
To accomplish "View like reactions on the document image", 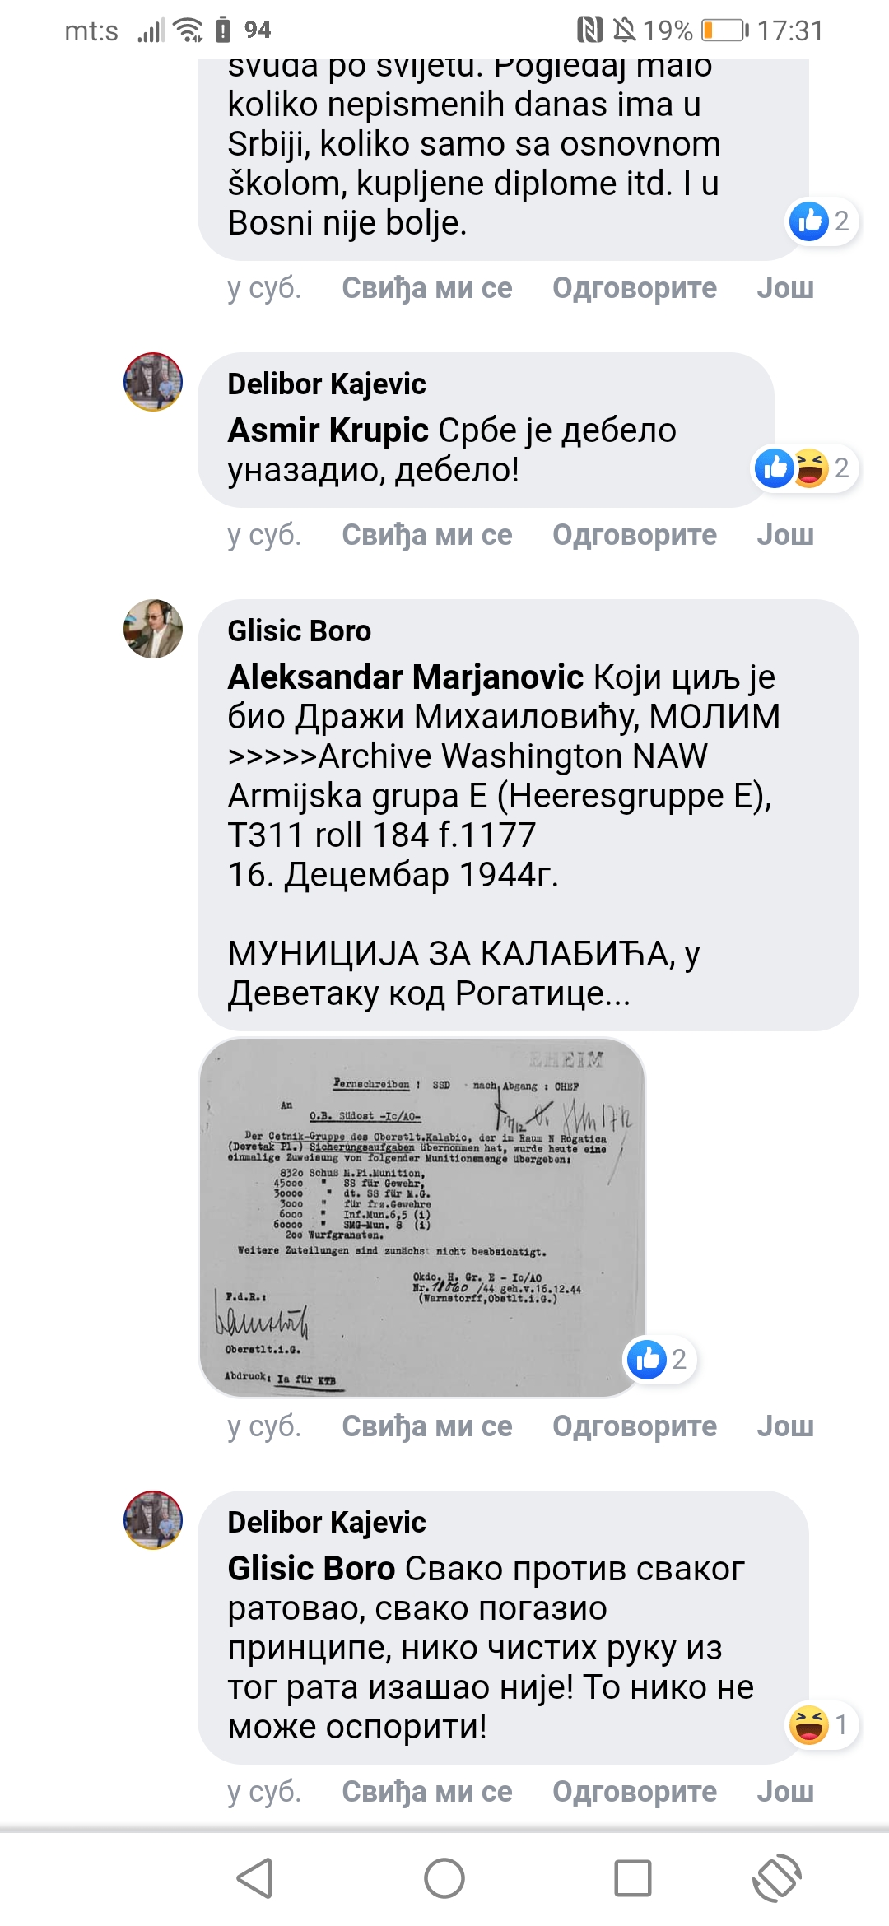I will tap(659, 1359).
